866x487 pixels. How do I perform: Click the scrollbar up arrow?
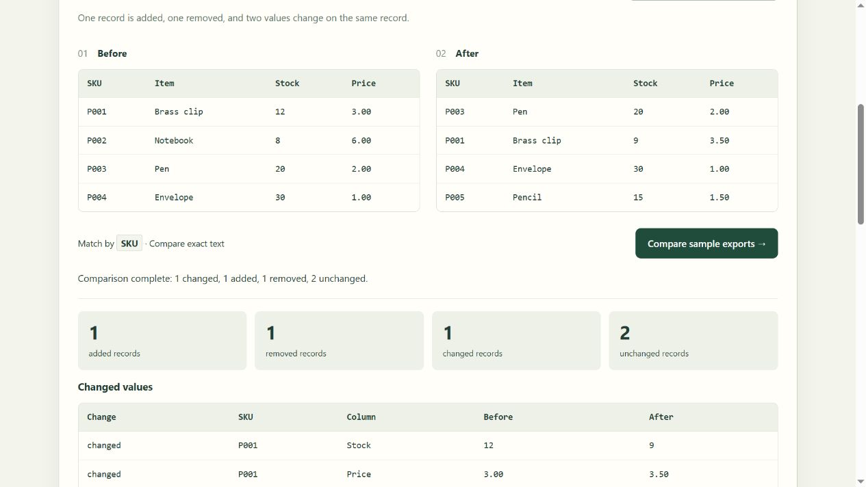click(861, 5)
